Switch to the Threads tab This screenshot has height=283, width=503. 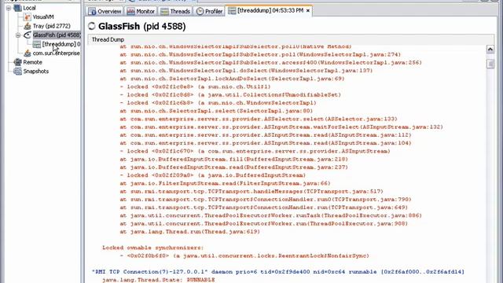(175, 11)
